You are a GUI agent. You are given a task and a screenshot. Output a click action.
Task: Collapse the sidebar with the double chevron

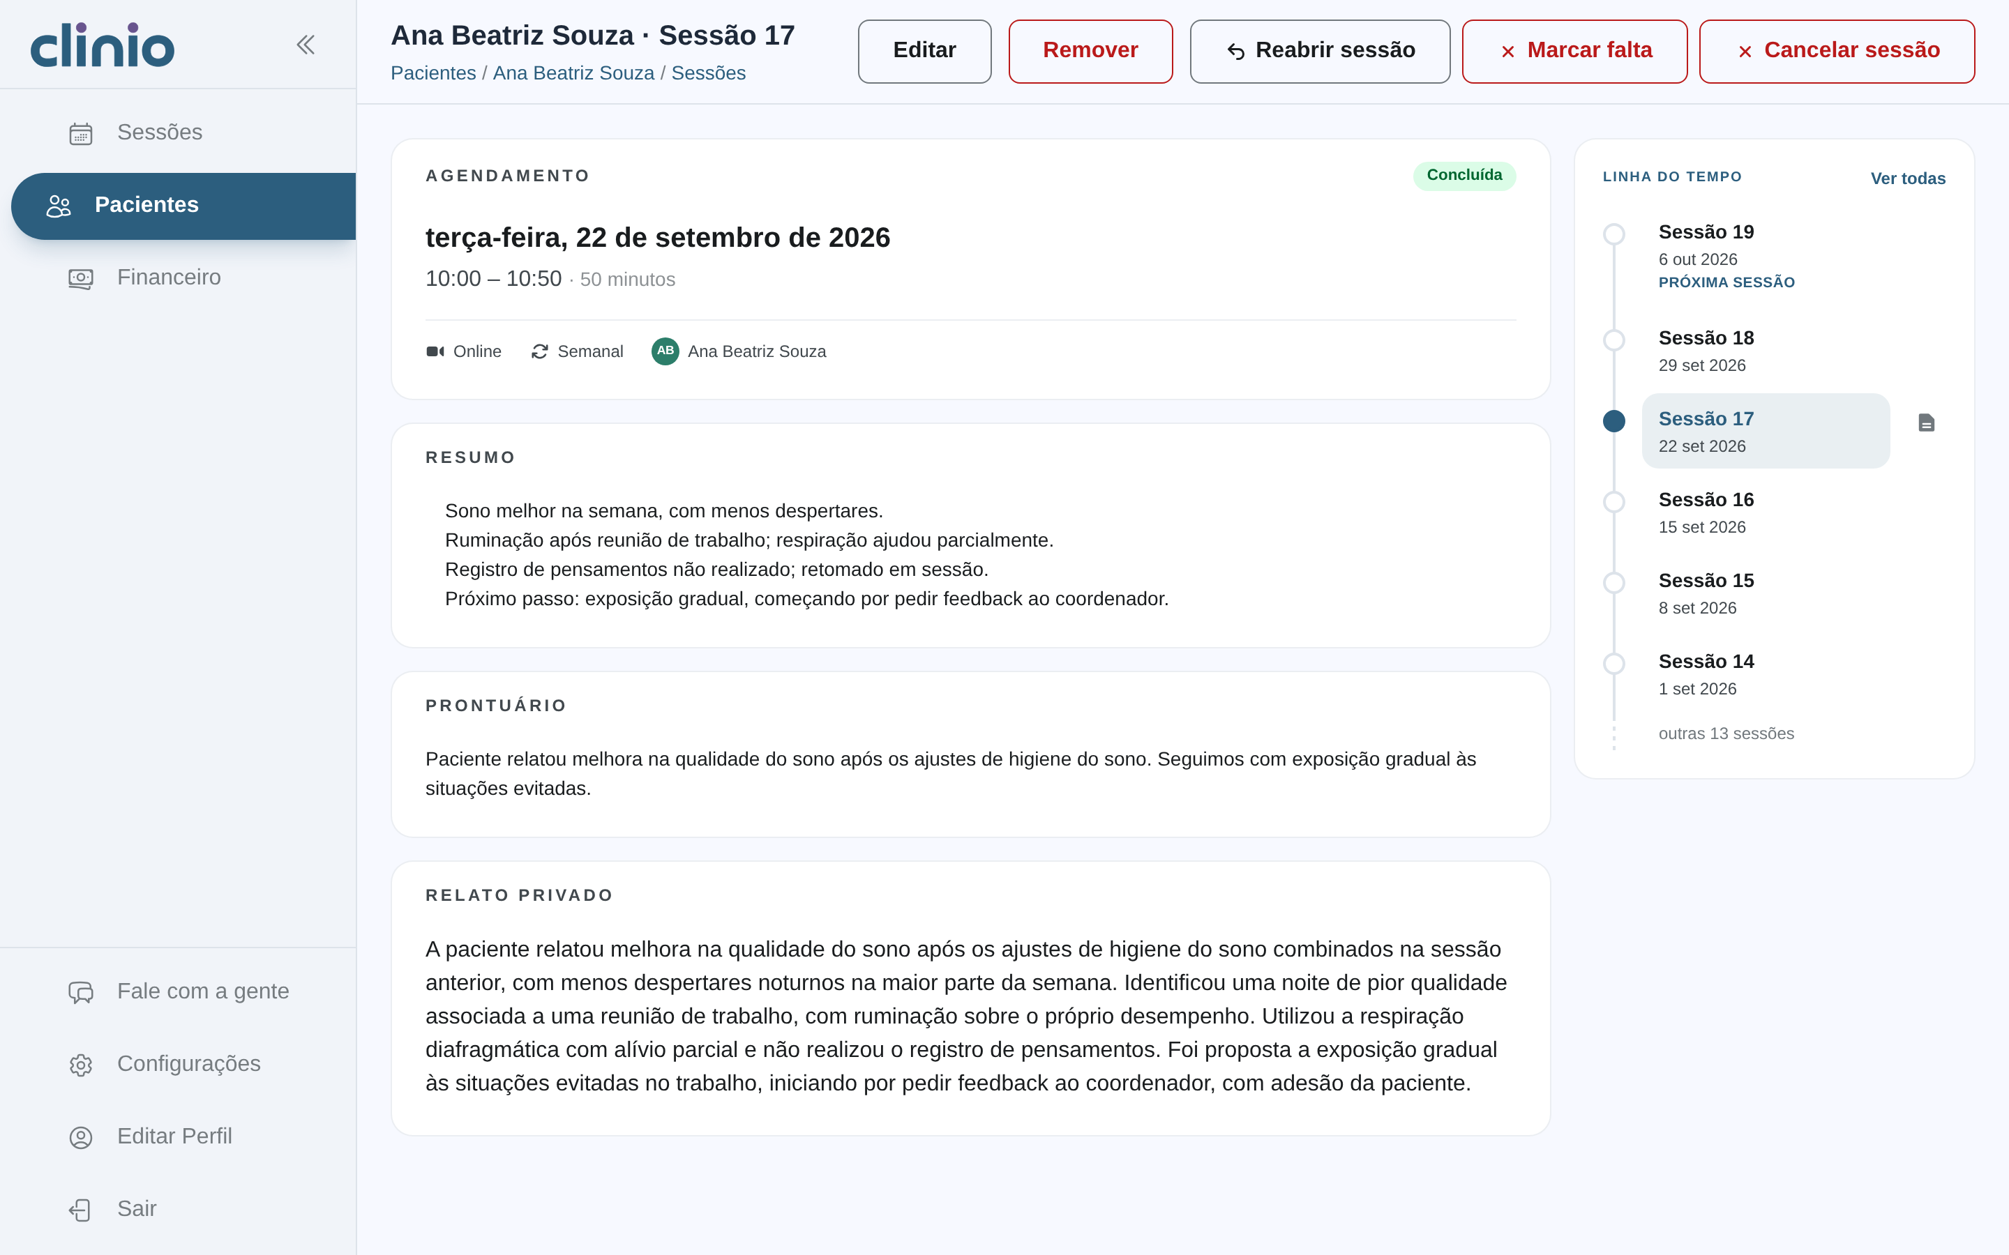(306, 45)
